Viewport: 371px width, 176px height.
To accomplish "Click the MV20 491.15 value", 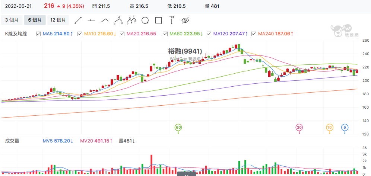I will [x=96, y=141].
